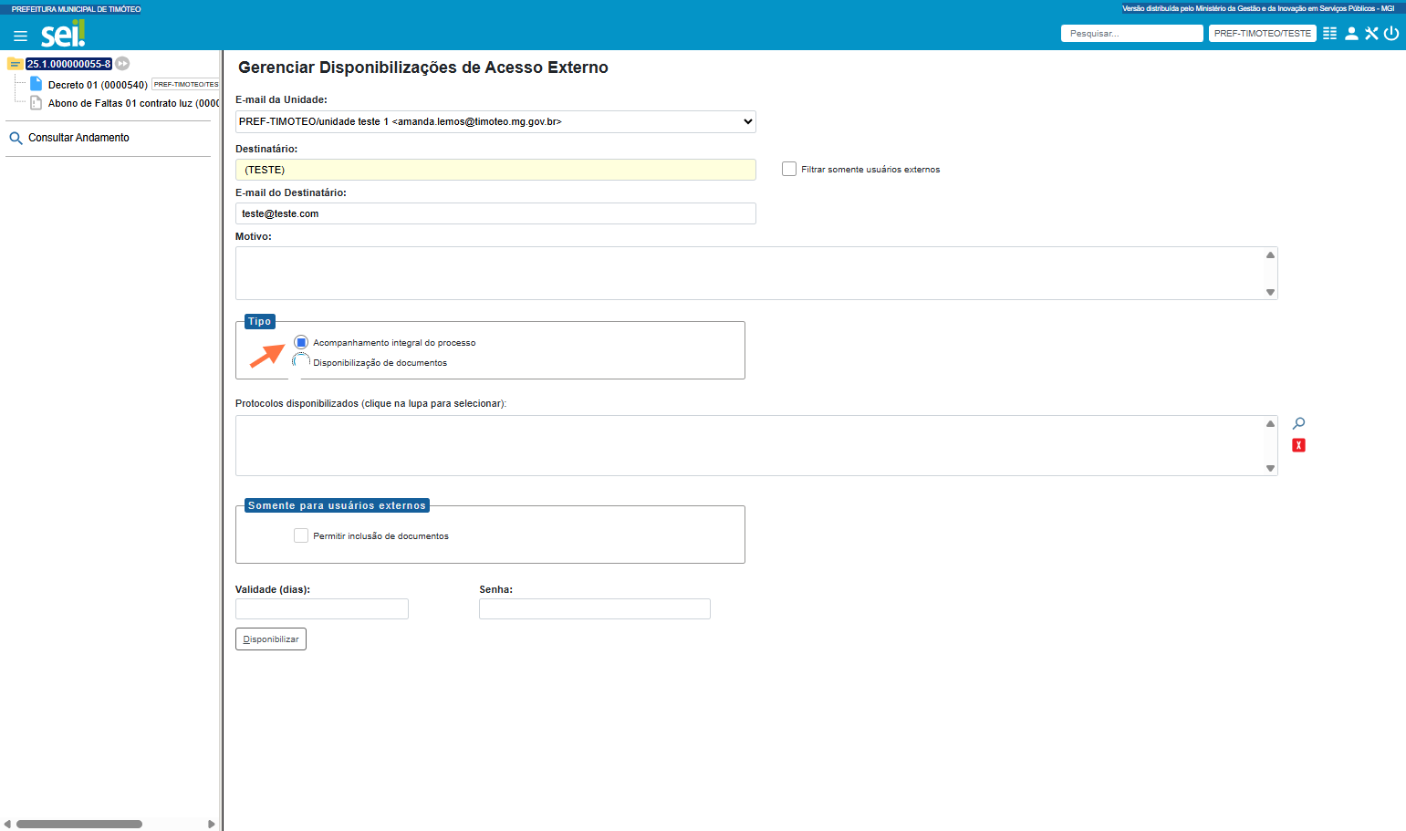Image resolution: width=1406 pixels, height=831 pixels.
Task: Click the Protocolos list scroll down arrow
Action: (x=1270, y=468)
